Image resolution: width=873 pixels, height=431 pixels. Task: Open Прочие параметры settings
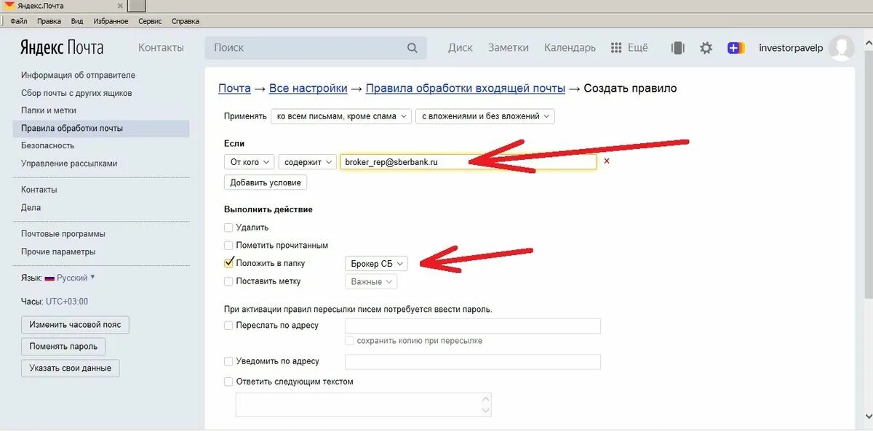[58, 251]
